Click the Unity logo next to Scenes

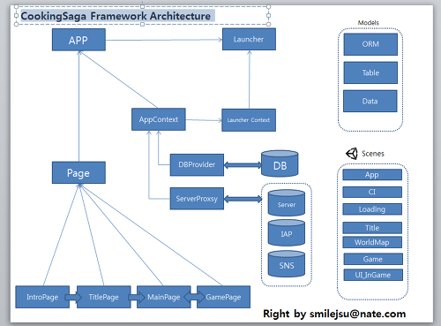(x=352, y=154)
